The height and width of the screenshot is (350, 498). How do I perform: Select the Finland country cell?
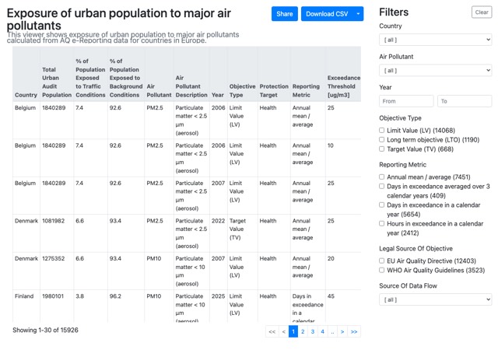24,296
